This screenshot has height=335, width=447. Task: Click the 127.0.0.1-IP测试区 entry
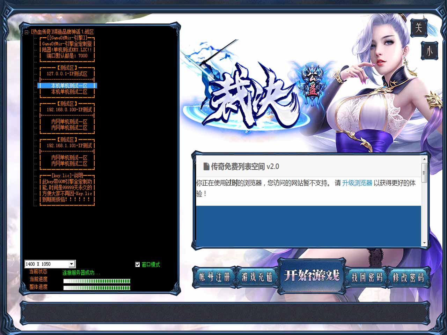[x=67, y=74]
